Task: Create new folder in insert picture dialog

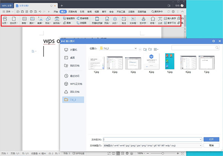Action: pyautogui.click(x=150, y=49)
